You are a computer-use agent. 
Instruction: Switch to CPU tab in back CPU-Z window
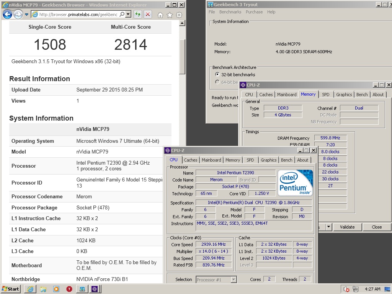[249, 95]
